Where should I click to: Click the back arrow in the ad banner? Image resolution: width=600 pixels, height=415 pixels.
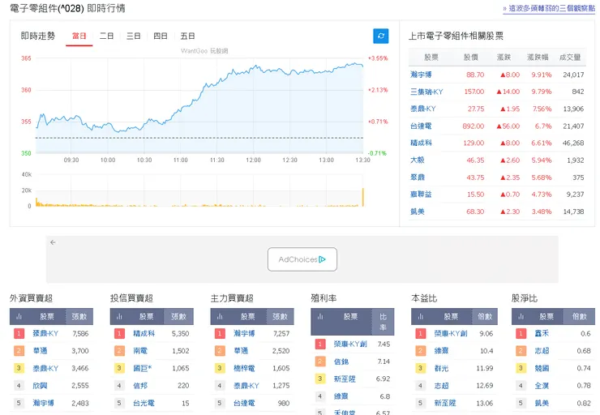click(53, 242)
